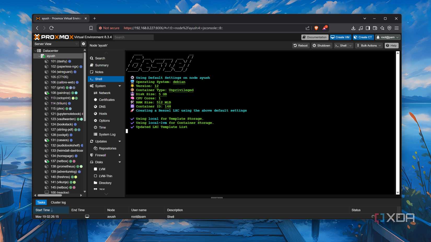Viewport: 431px width, 242px height.
Task: Click the Create CT button
Action: (x=363, y=37)
